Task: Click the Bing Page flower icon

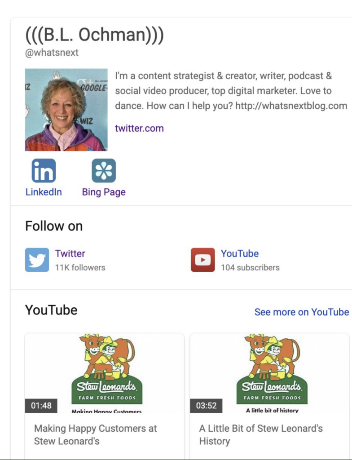Action: tap(104, 170)
